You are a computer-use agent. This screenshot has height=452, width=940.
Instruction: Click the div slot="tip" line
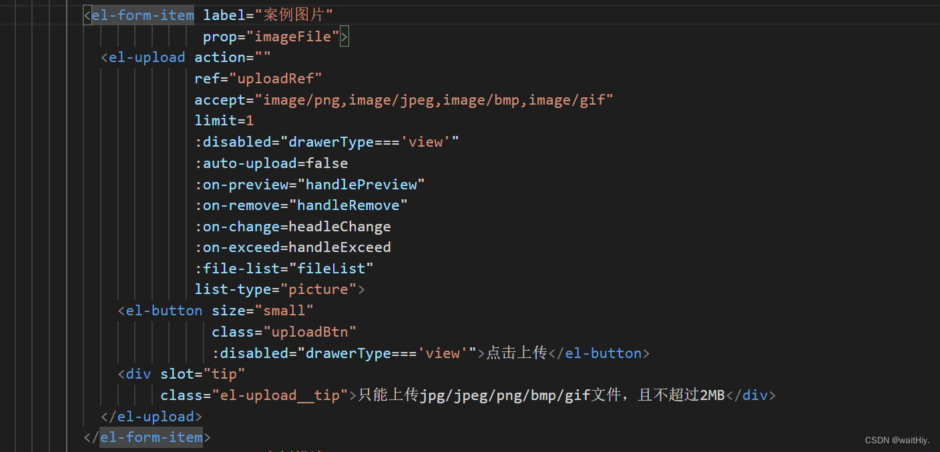point(182,374)
